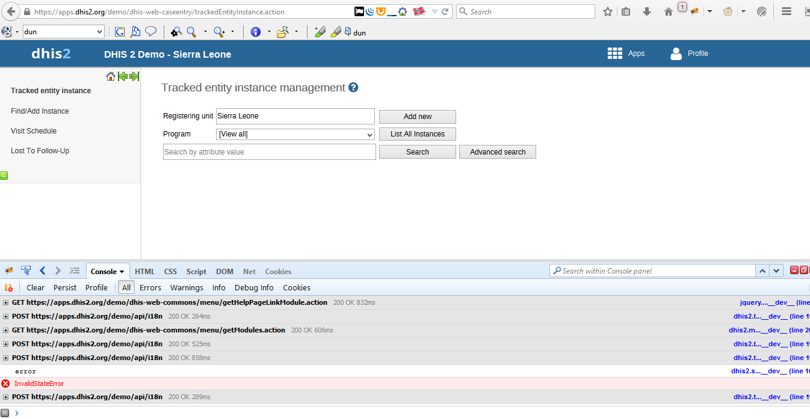Click the Add new button
The image size is (810, 419).
pos(417,117)
